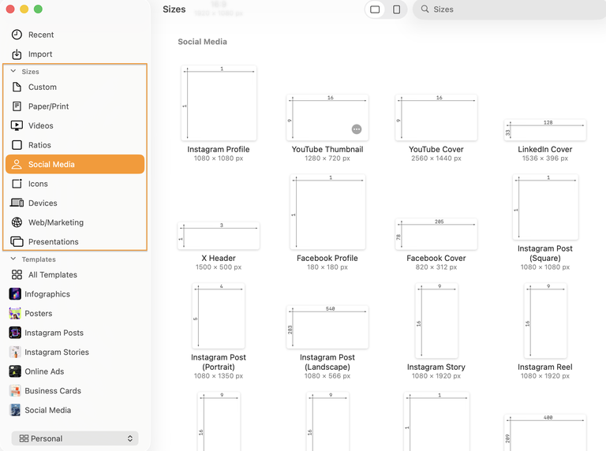Pick the LinkedIn Cover size preset
The image size is (606, 451).
545,130
